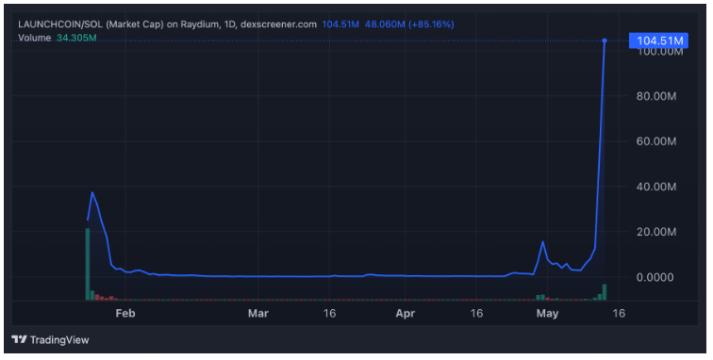Click the Apr date label
Screen dimensions: 713x360
[406, 313]
